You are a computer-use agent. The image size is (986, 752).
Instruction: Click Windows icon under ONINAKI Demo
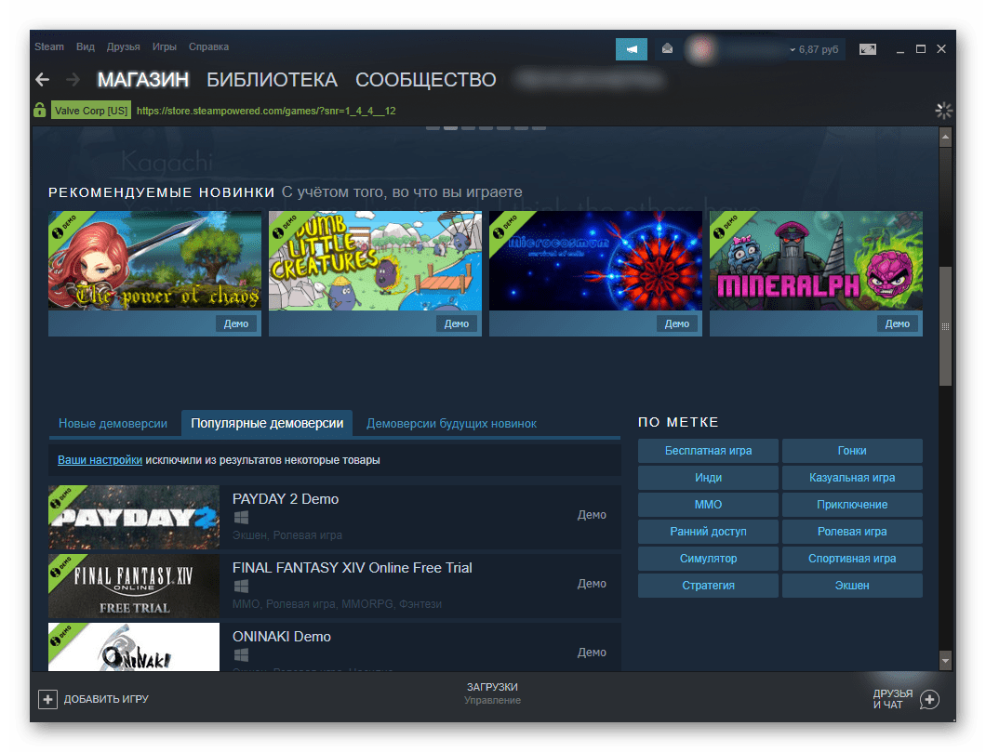pyautogui.click(x=241, y=654)
